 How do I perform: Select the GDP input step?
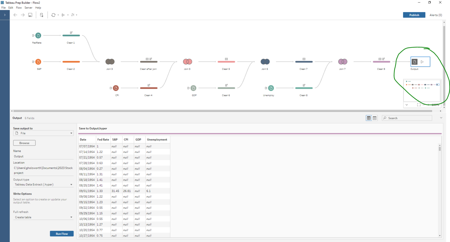coord(194,88)
